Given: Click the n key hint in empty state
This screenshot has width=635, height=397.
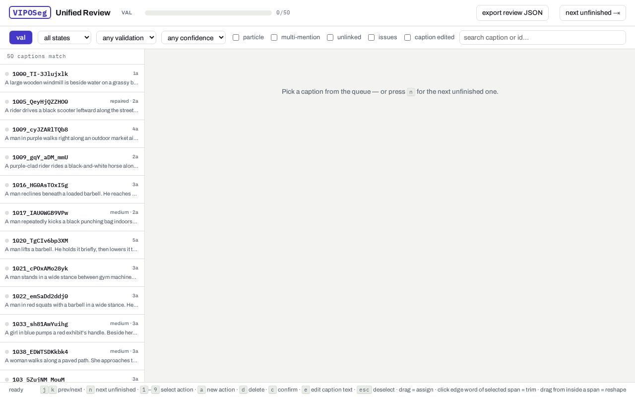Looking at the screenshot, I should click(x=411, y=92).
